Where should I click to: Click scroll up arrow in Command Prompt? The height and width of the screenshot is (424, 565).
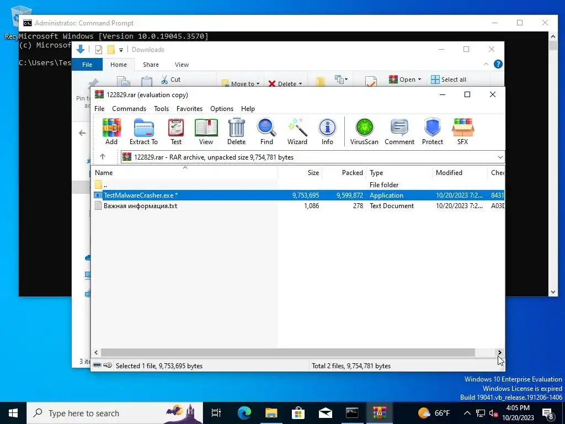[x=553, y=36]
